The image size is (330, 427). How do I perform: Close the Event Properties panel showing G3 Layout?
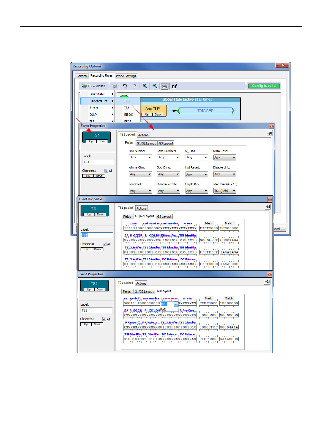tap(269, 275)
